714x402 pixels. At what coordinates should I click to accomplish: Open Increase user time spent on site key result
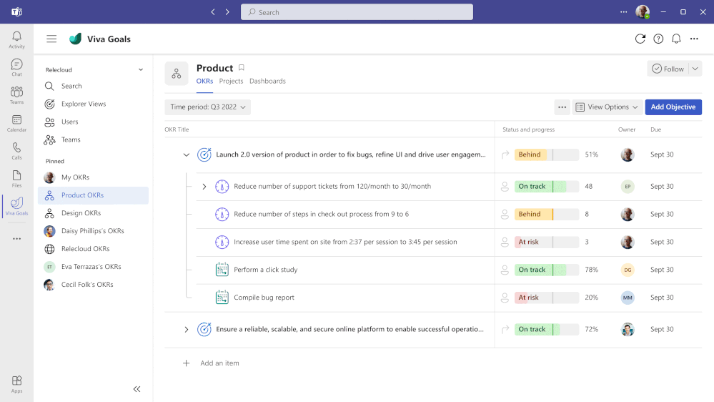pos(345,242)
